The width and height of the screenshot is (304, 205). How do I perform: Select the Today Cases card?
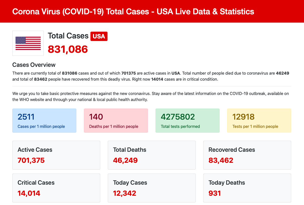152,188
